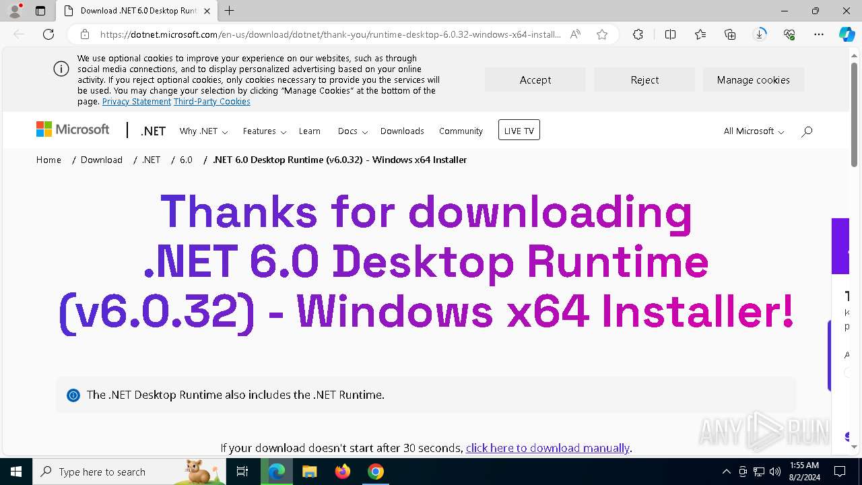862x485 pixels.
Task: Open the Favorites list icon
Action: [700, 34]
